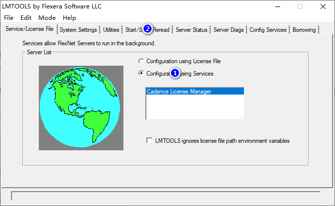
Task: Open the Edit menu
Action: pos(26,18)
